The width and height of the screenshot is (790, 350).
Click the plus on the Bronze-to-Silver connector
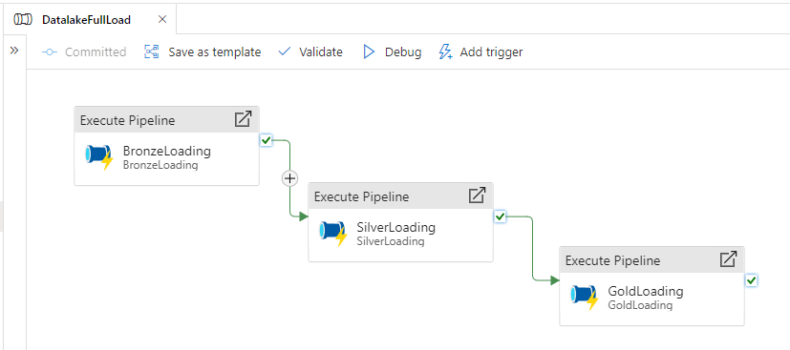click(289, 178)
